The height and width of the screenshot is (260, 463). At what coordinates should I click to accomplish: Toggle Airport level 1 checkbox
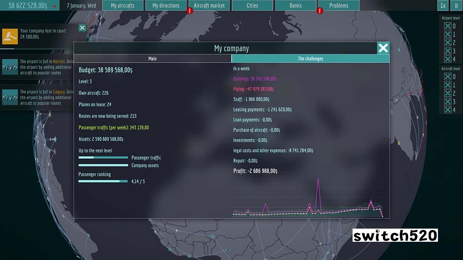pos(448,34)
